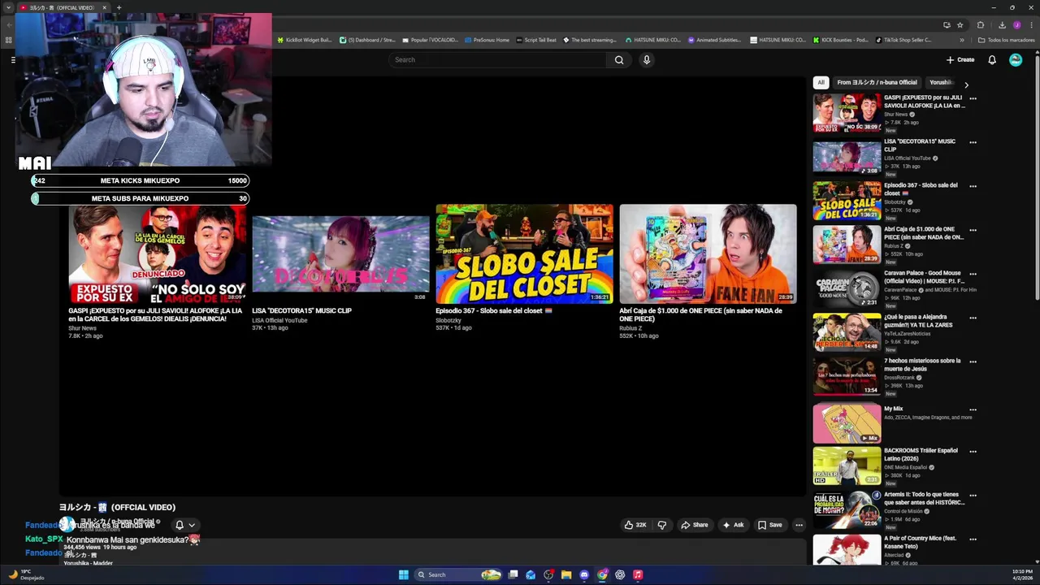The width and height of the screenshot is (1040, 585).
Task: Toggle channel notification bell beside subscribe
Action: 180,525
